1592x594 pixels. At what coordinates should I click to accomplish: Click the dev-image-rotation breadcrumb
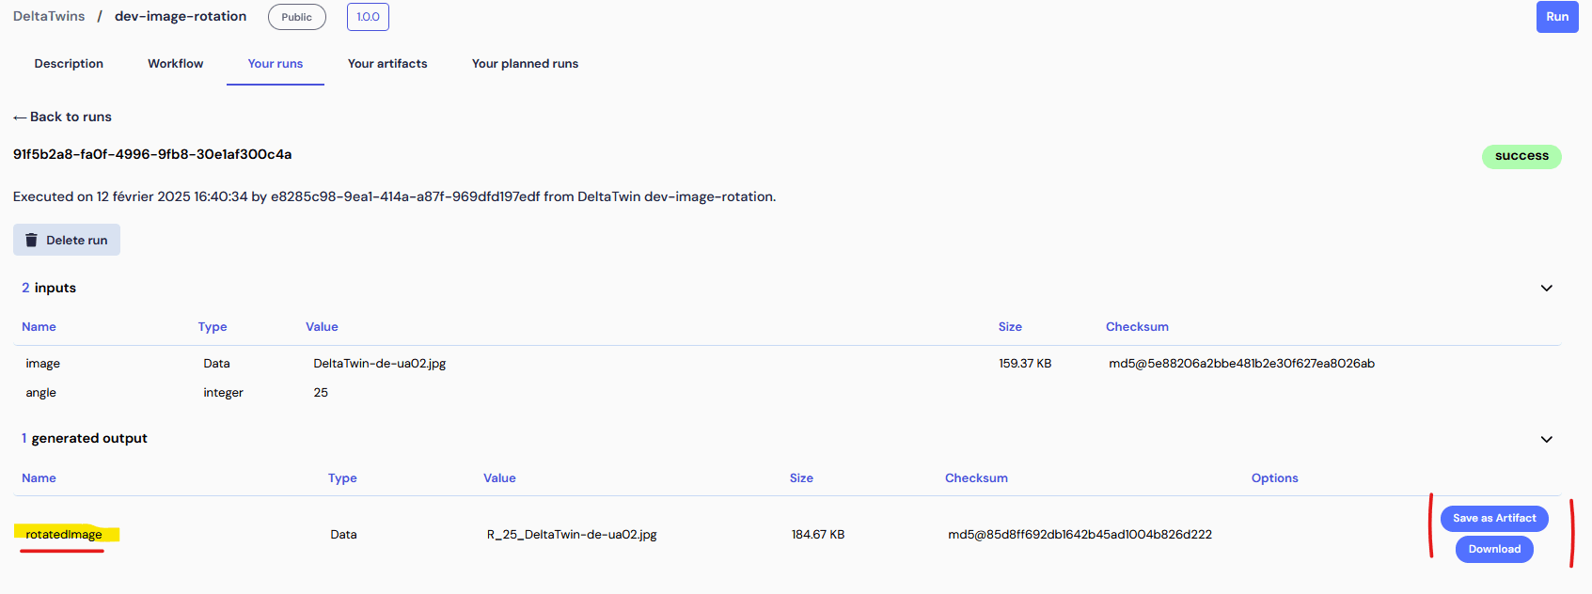point(181,17)
